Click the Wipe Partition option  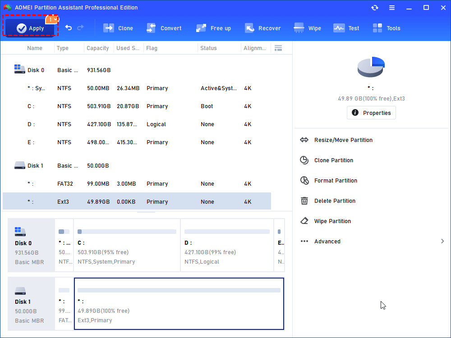tap(332, 221)
